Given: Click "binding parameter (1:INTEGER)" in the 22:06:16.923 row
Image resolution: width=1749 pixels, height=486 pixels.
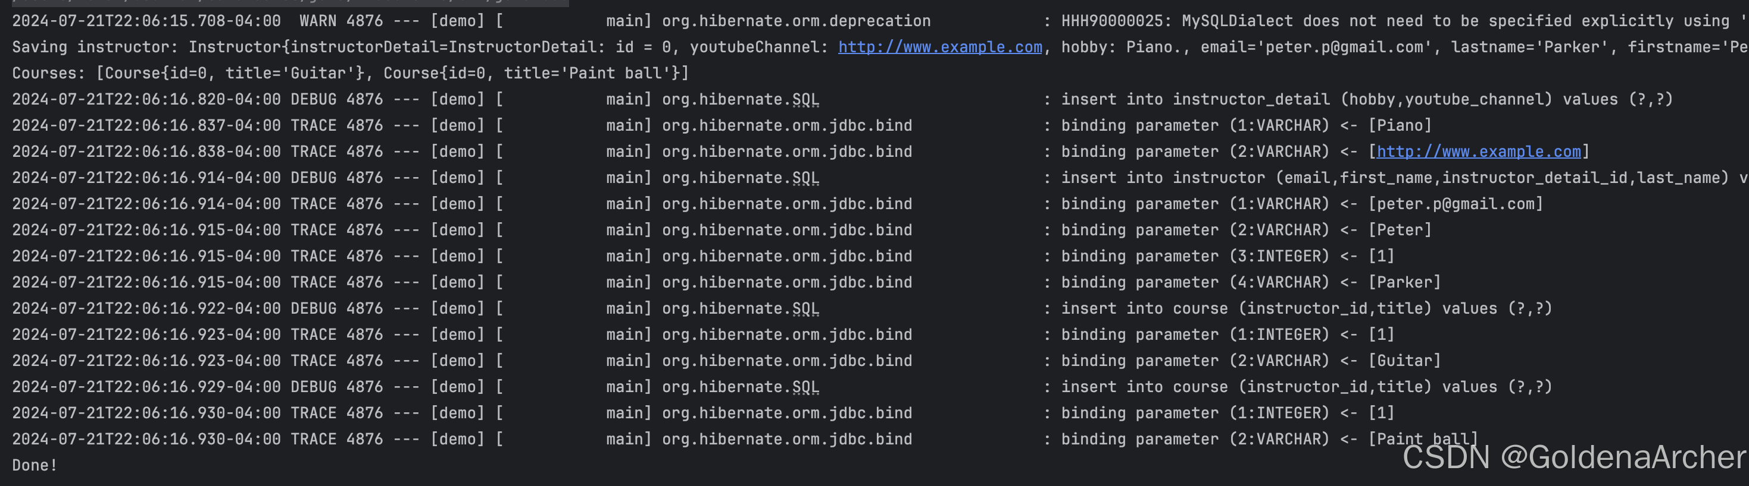Looking at the screenshot, I should (1195, 334).
